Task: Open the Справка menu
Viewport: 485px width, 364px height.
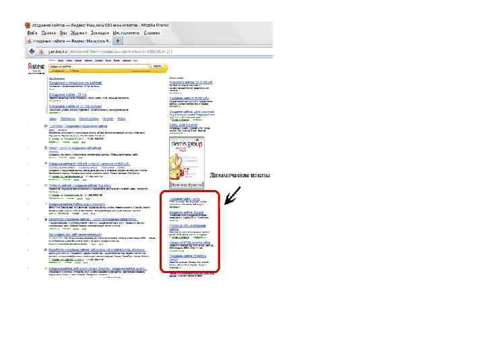Action: pyautogui.click(x=152, y=33)
